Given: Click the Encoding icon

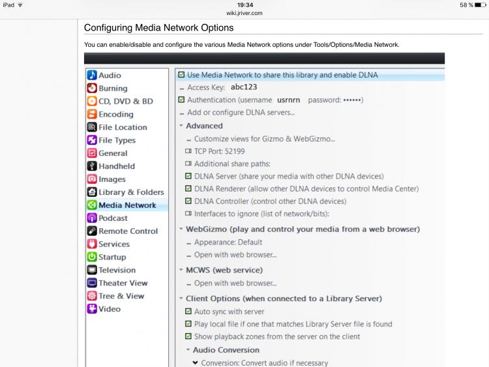Looking at the screenshot, I should [92, 114].
